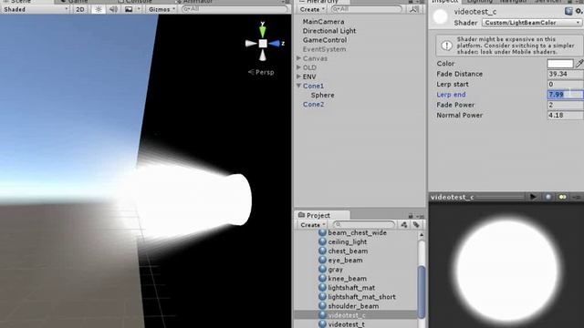Image resolution: width=584 pixels, height=328 pixels.
Task: Click the Project list scrollbar thumb
Action: (422, 292)
